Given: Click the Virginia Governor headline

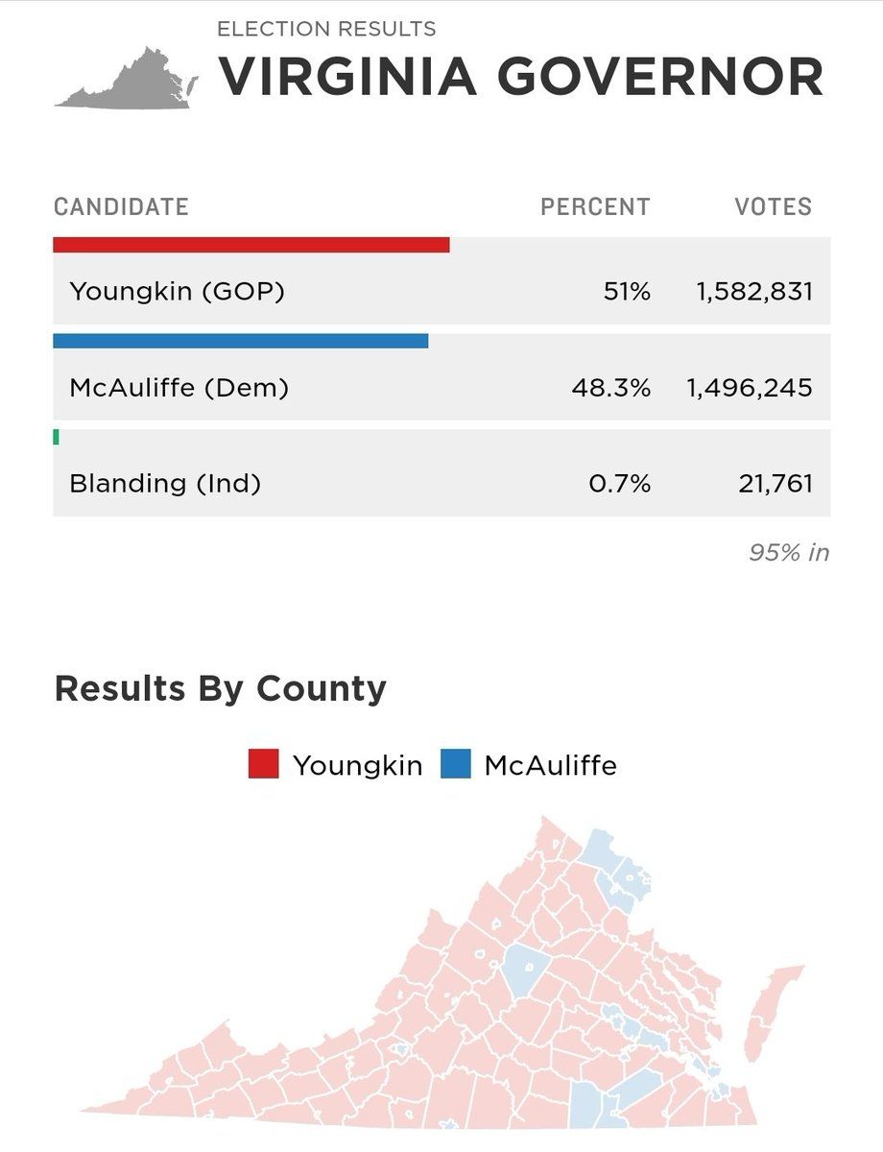Looking at the screenshot, I should tap(521, 77).
